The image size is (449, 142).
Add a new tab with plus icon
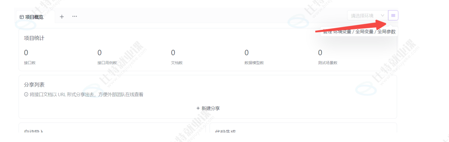(x=62, y=17)
